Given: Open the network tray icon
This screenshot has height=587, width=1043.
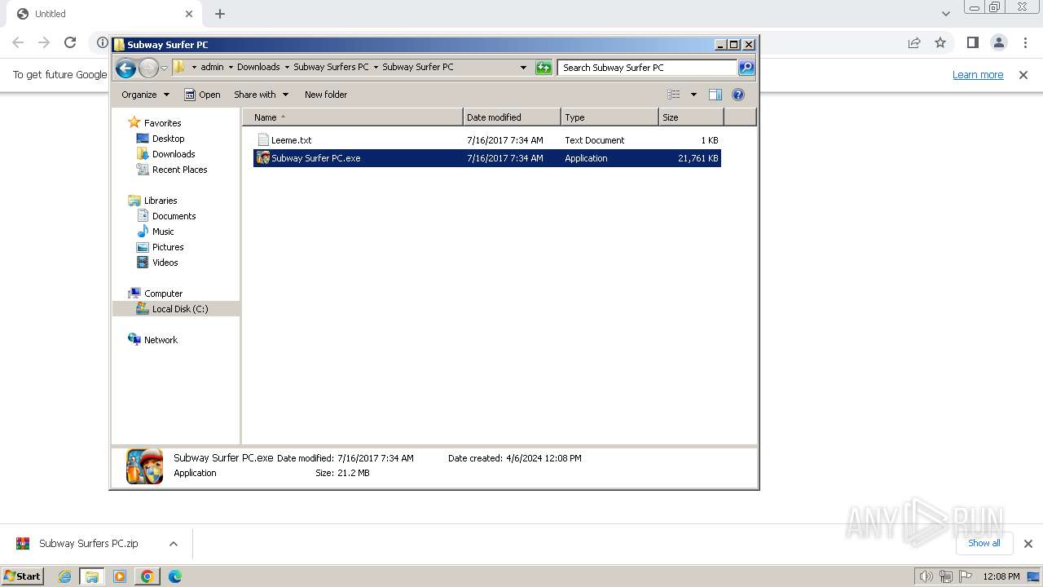Looking at the screenshot, I should point(946,576).
